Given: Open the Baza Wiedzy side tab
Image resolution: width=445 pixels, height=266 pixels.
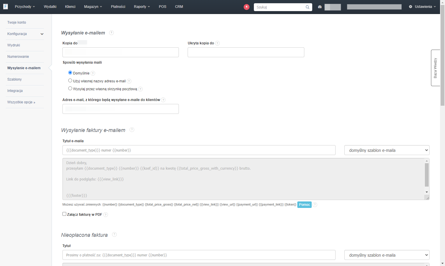Looking at the screenshot, I should (435, 68).
